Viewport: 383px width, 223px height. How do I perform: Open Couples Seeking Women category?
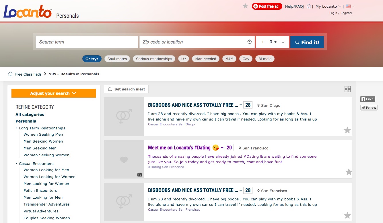[47, 218]
